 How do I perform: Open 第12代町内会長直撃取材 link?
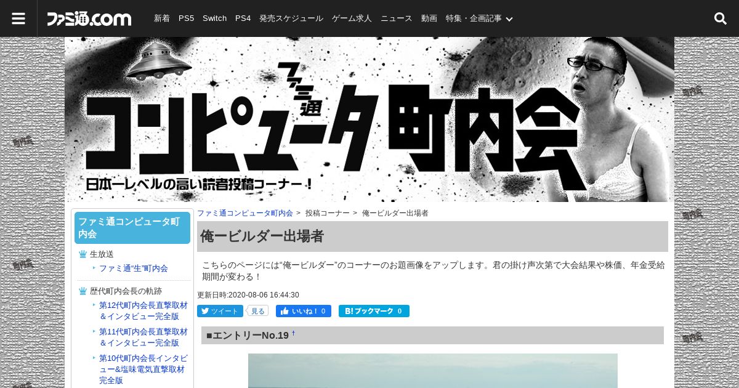pos(143,310)
